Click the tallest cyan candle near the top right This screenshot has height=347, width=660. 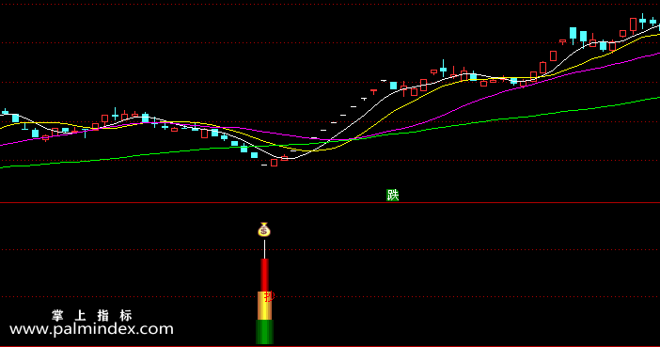click(573, 34)
